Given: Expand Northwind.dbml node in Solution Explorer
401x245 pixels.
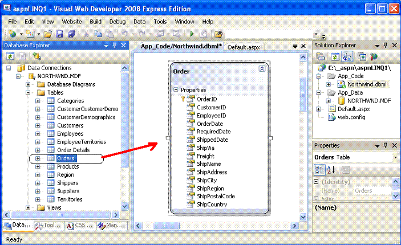Looking at the screenshot, I should [x=329, y=84].
